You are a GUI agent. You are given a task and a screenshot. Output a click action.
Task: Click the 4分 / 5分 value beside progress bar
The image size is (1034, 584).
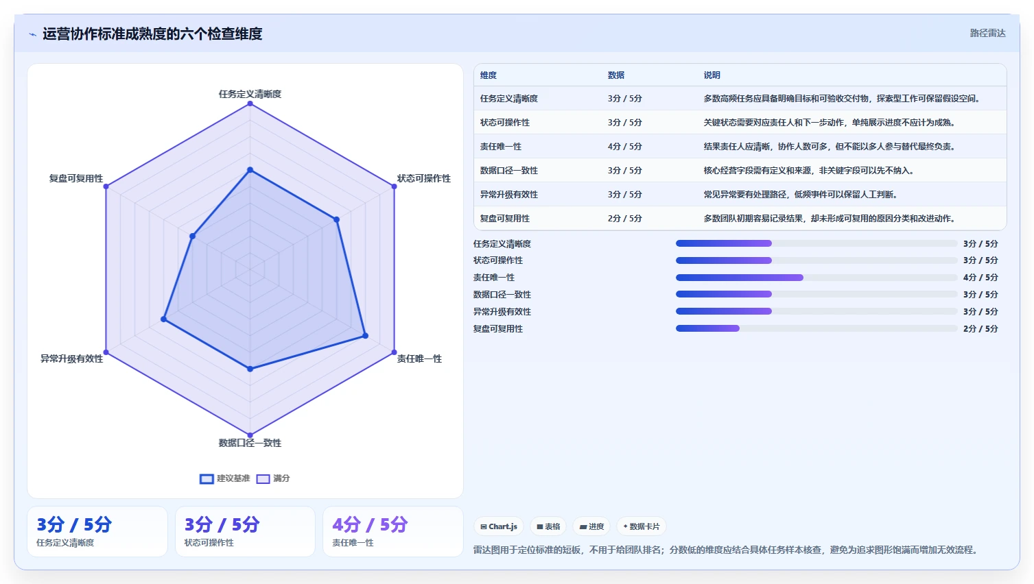click(x=980, y=278)
